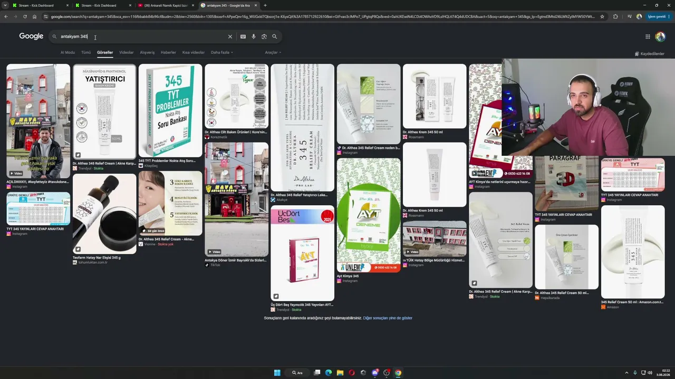Screen dimensions: 675x379
Task: Open Task View on the taskbar
Action: coord(317,373)
